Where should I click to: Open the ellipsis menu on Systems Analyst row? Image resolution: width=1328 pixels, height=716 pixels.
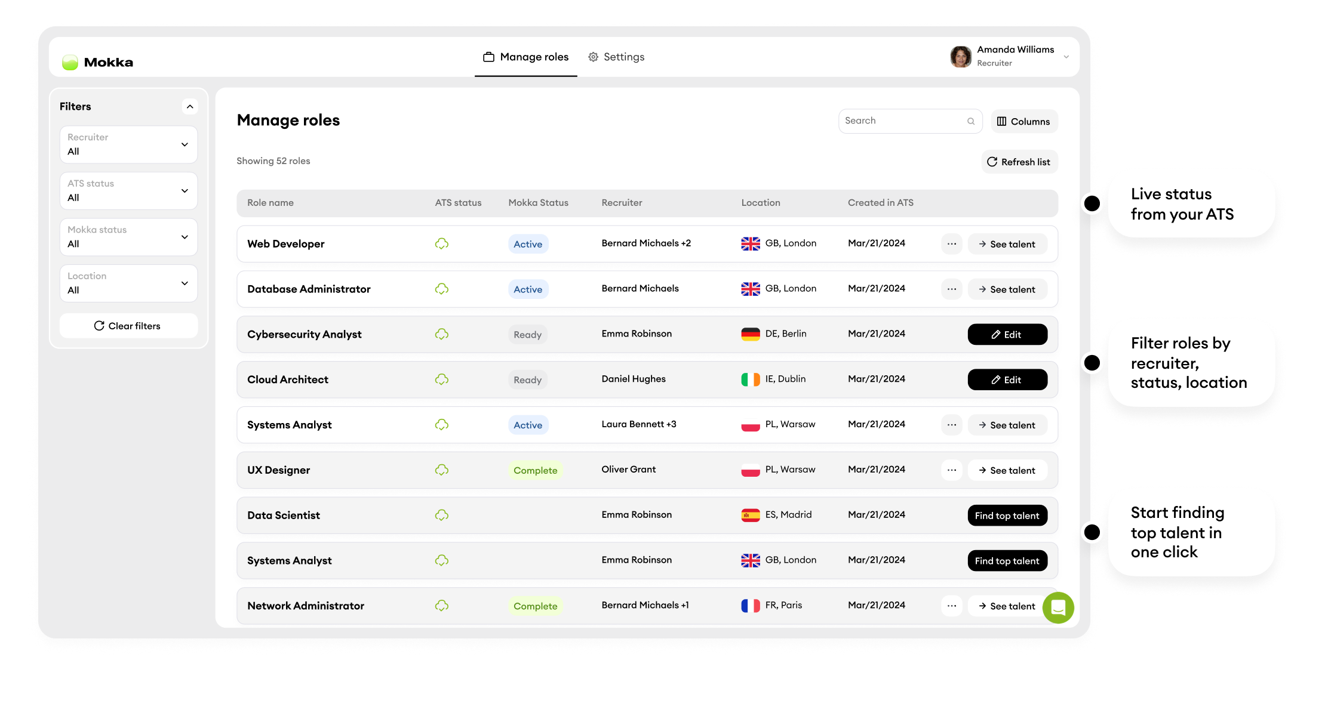point(951,425)
